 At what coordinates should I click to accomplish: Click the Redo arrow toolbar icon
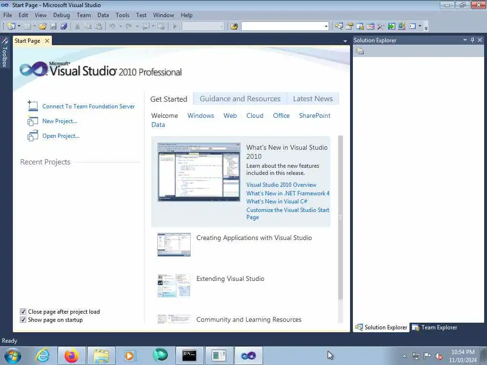point(128,27)
